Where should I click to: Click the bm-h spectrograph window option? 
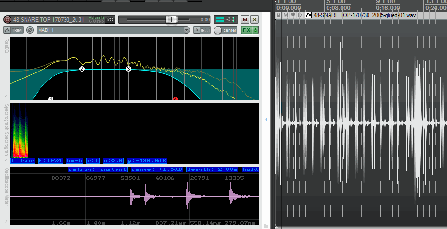click(75, 161)
